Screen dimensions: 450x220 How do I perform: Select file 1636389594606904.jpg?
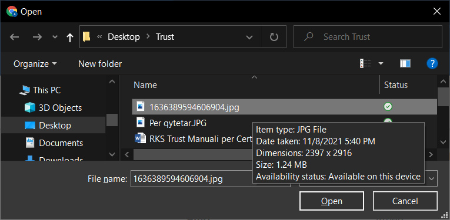pyautogui.click(x=284, y=107)
